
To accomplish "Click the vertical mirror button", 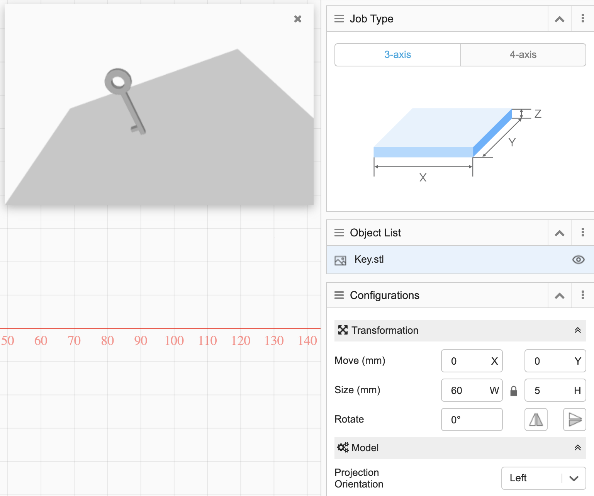I will click(574, 420).
